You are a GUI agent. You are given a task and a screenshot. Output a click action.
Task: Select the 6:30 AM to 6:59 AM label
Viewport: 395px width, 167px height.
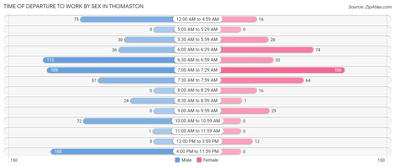tap(197, 60)
